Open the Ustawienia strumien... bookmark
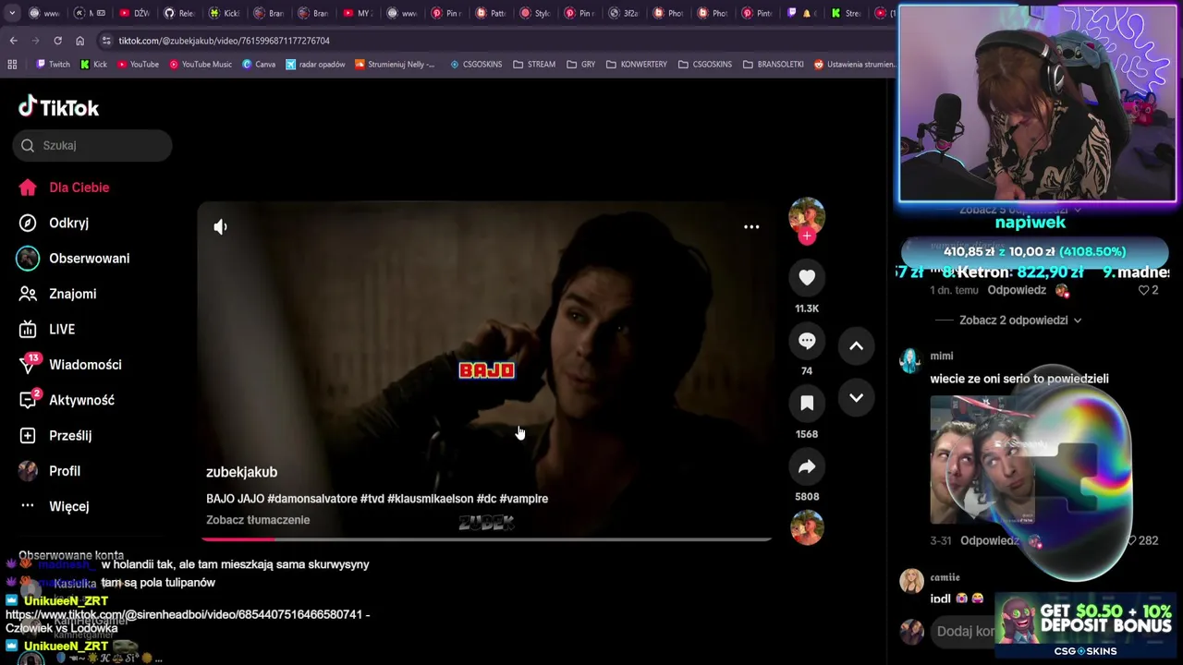The image size is (1183, 665). coord(854,65)
